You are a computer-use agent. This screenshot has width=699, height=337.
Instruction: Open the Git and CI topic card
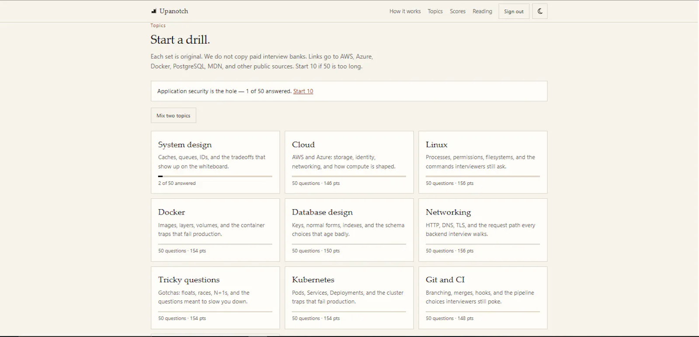tap(483, 298)
